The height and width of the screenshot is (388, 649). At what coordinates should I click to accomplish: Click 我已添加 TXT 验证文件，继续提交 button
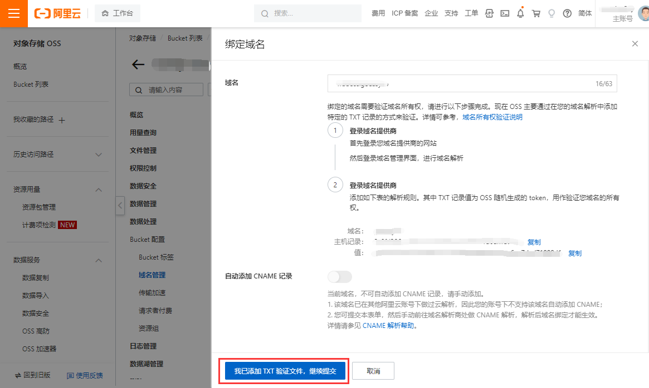(x=285, y=371)
